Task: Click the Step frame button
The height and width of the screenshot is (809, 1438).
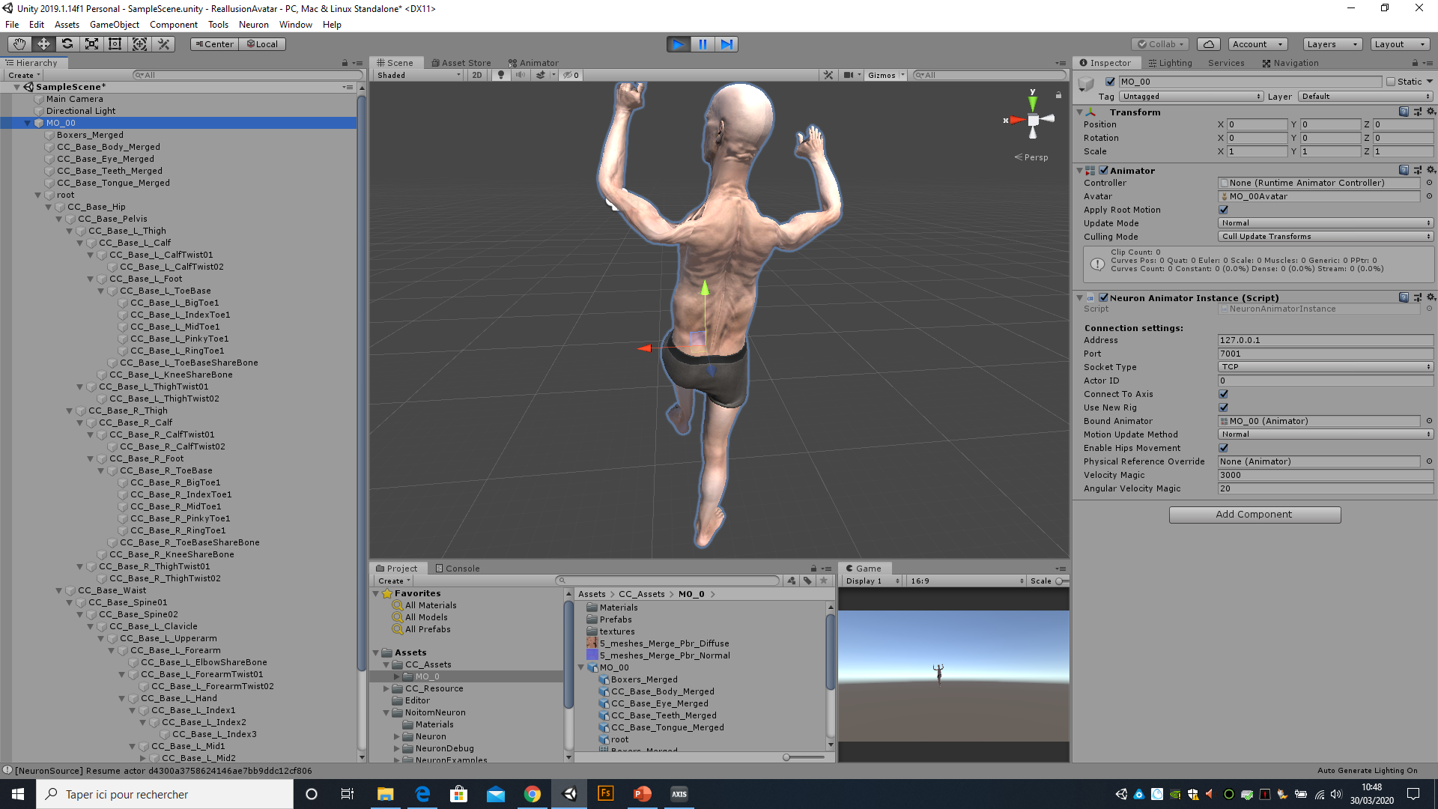Action: (x=726, y=44)
